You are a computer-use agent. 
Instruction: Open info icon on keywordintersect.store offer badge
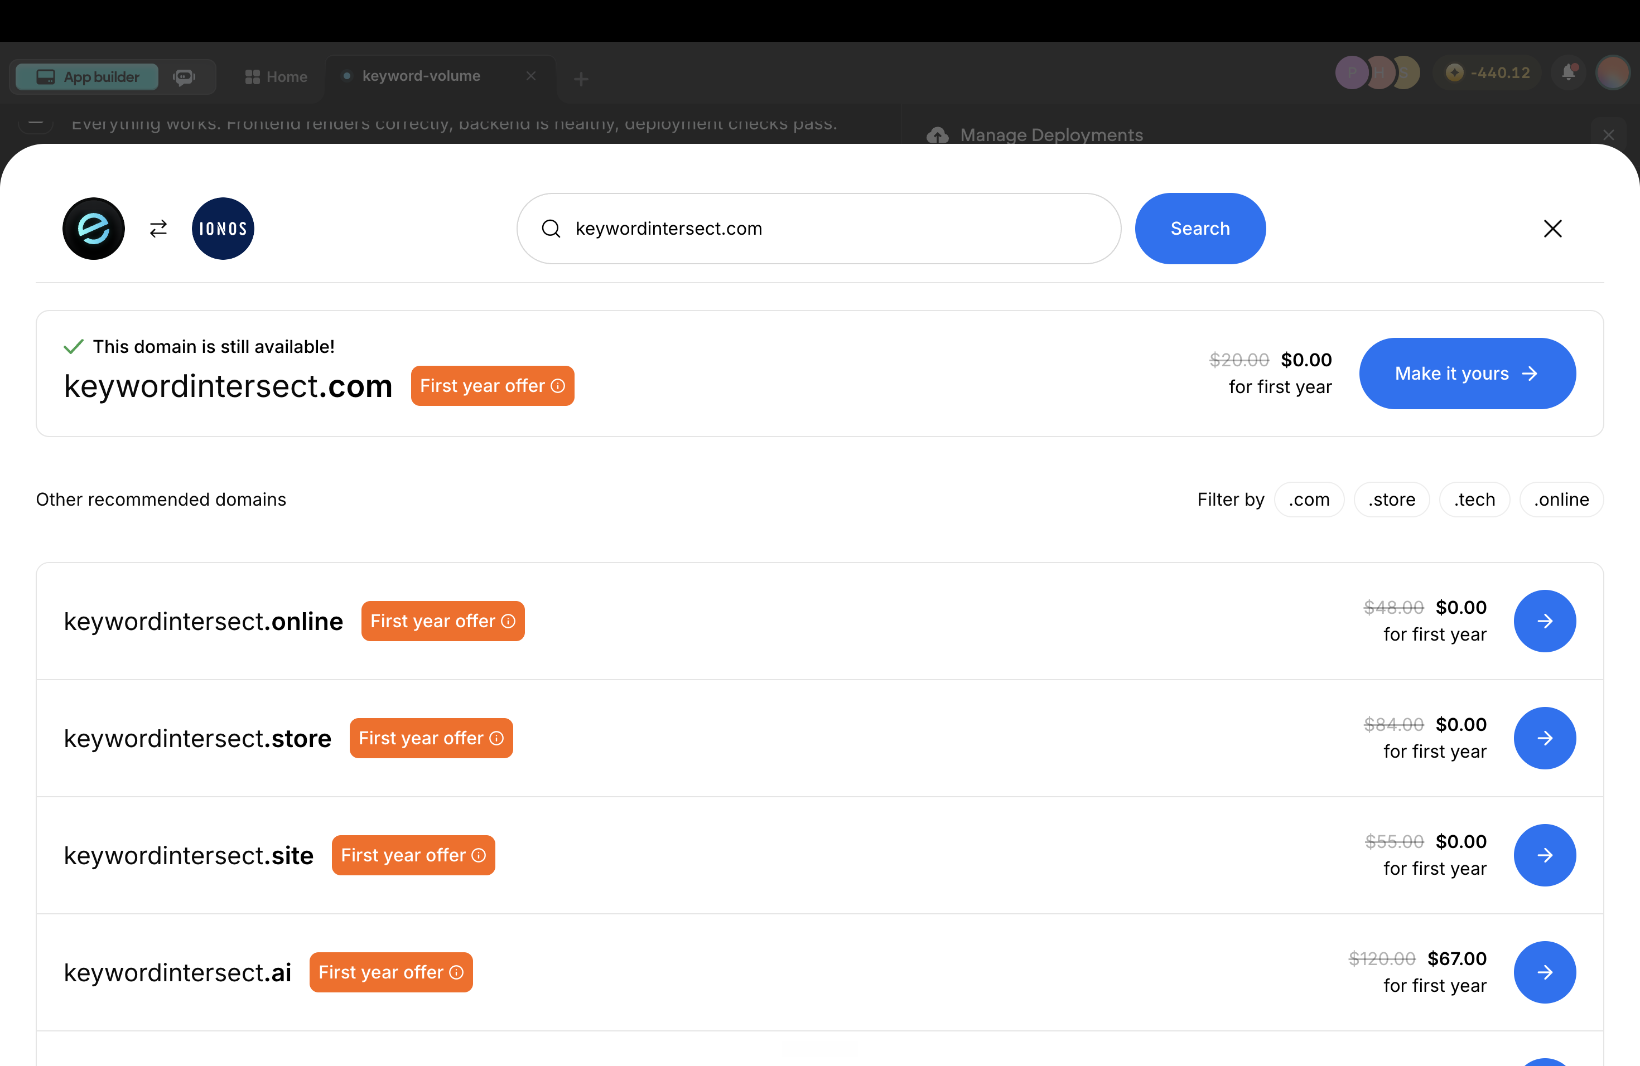point(497,738)
